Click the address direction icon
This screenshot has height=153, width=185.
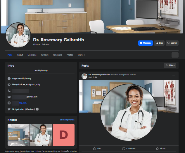pos(9,85)
